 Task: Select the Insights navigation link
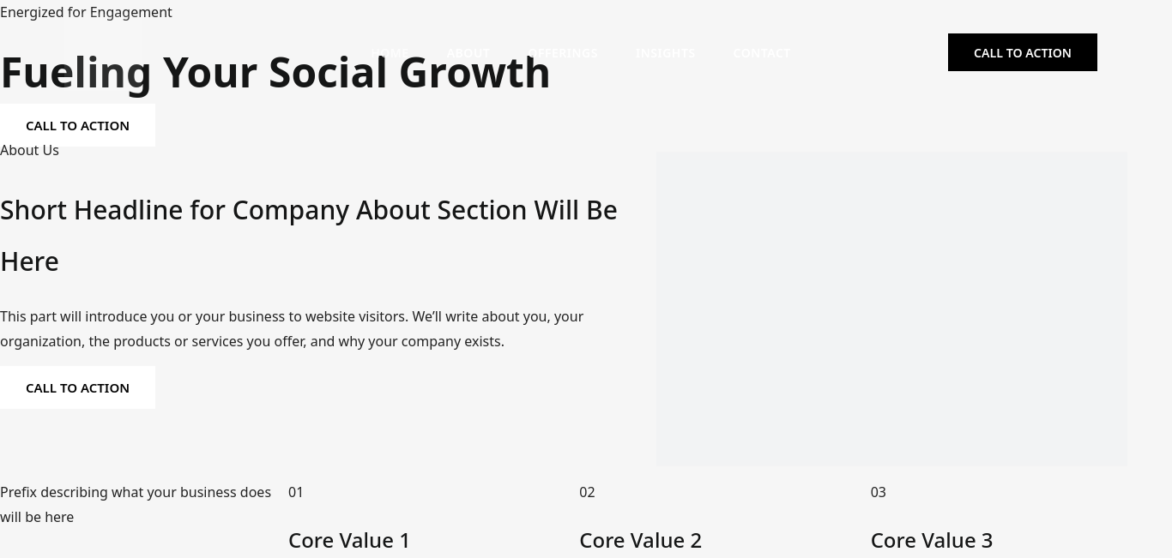[x=665, y=53]
